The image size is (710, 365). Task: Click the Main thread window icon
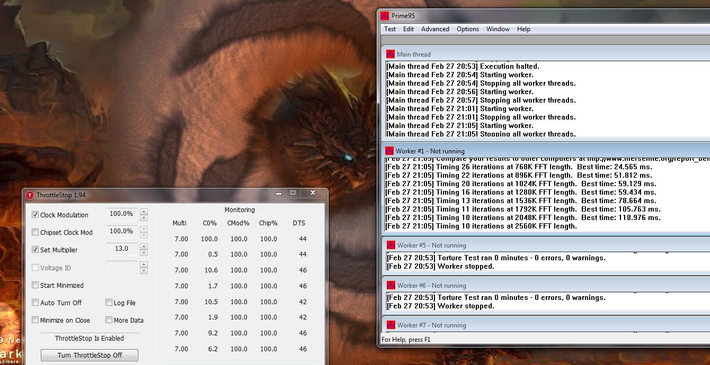click(390, 54)
